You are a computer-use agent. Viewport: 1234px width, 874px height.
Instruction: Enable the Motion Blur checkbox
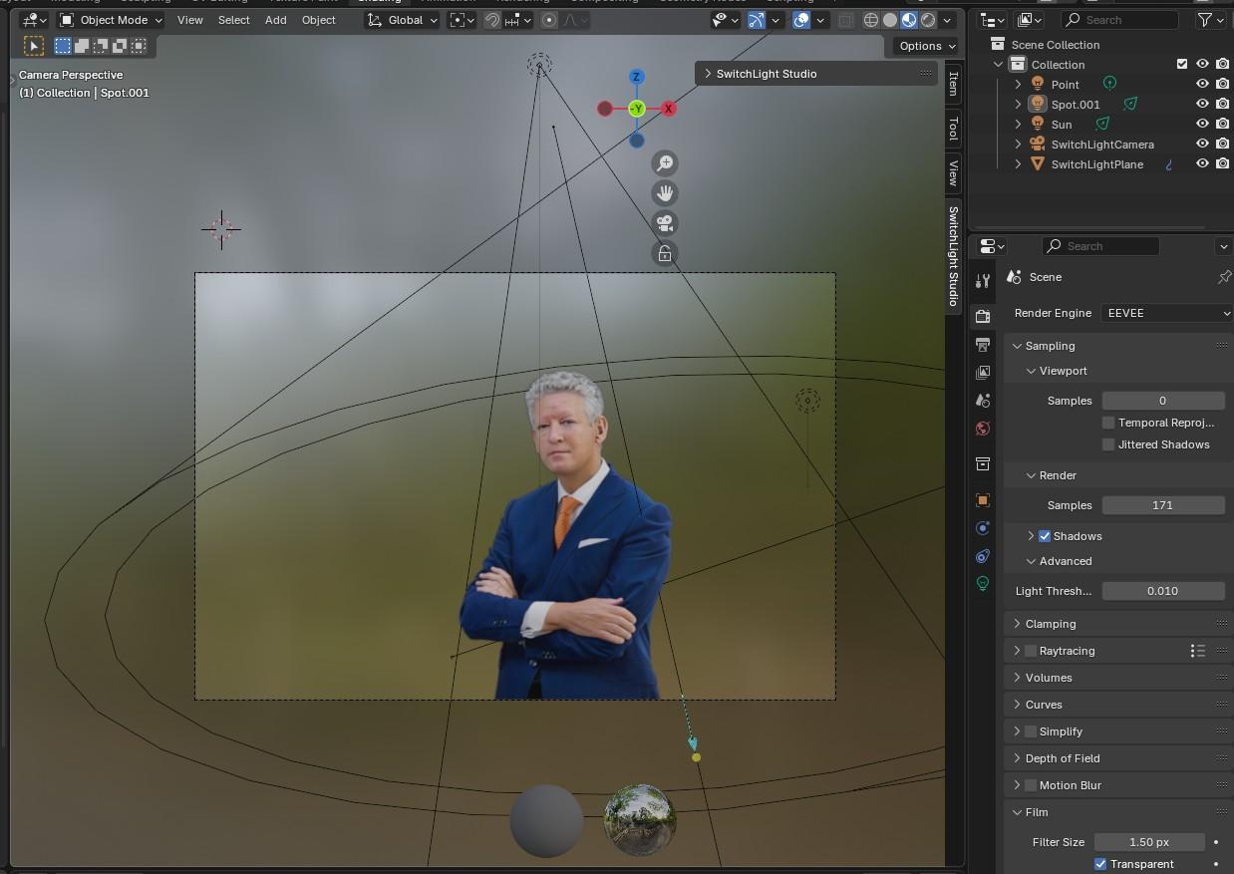click(1031, 785)
